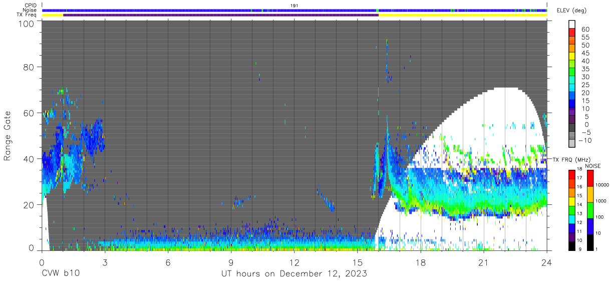The width and height of the screenshot is (615, 284).
Task: Click the x-axis tick label '3'
Action: (x=105, y=263)
